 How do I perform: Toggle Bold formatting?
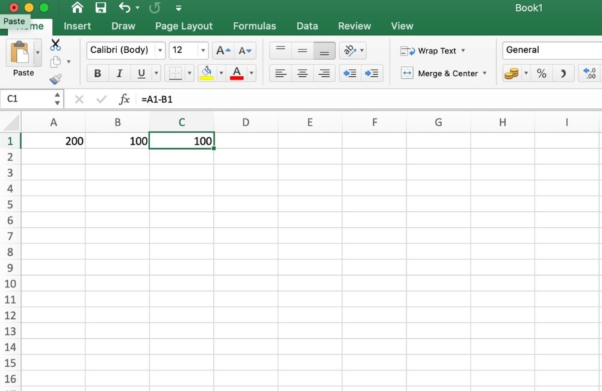98,73
